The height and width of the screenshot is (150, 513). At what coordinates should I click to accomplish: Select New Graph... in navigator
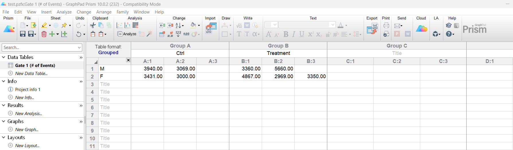click(x=27, y=130)
